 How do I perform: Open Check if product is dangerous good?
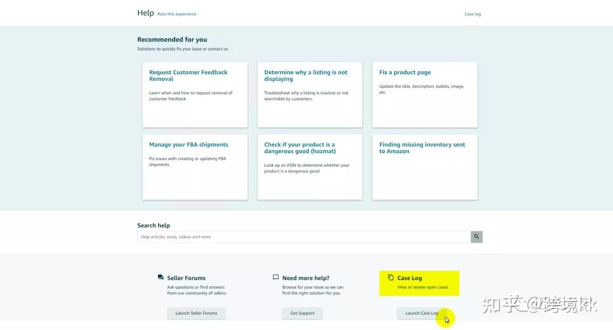[309, 167]
